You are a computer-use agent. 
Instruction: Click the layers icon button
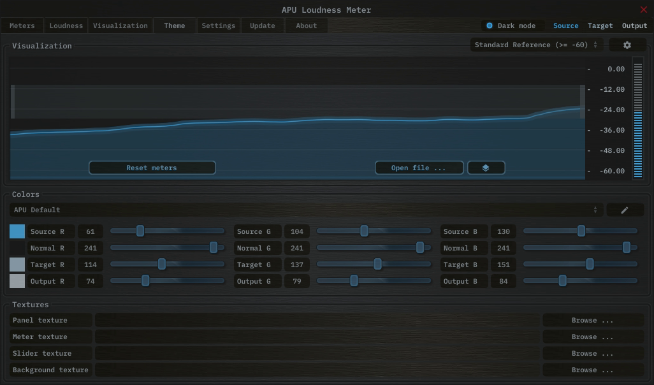tap(486, 168)
